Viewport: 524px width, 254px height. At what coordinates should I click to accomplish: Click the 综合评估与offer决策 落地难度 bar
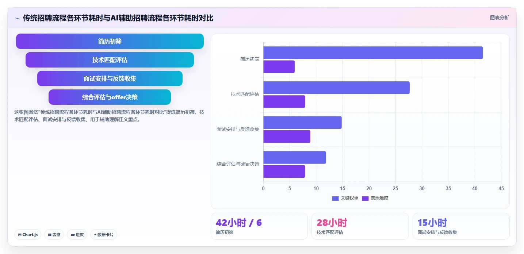click(x=284, y=172)
